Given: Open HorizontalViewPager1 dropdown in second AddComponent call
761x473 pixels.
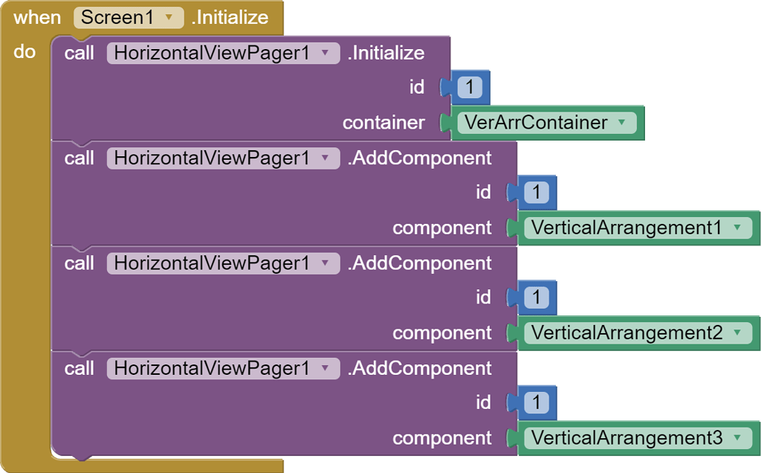Looking at the screenshot, I should click(223, 263).
